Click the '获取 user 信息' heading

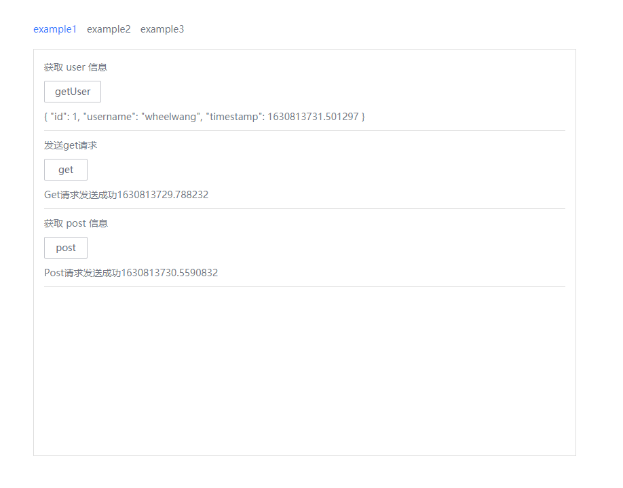(x=75, y=67)
